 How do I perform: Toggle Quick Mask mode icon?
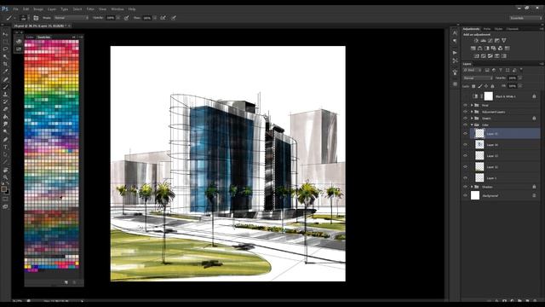pos(5,199)
